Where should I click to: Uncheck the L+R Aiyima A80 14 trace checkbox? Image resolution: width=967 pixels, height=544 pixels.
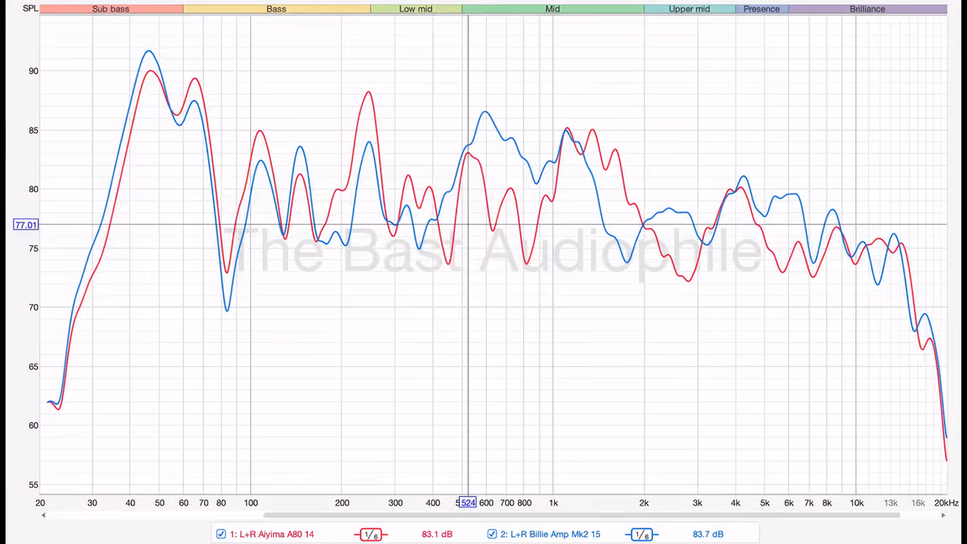221,534
